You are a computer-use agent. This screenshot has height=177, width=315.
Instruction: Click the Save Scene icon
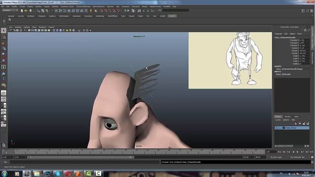[x=31, y=11]
